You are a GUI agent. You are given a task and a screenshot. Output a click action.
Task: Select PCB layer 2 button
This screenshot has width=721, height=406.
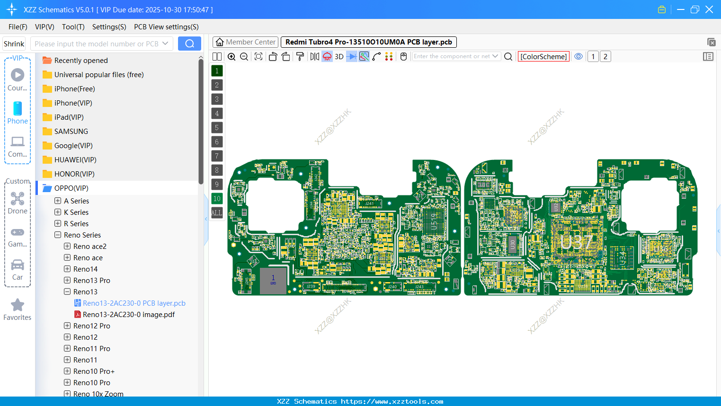217,85
